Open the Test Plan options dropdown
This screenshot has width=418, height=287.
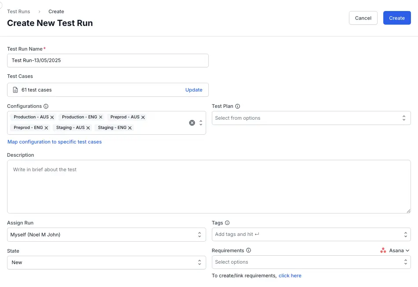point(403,118)
